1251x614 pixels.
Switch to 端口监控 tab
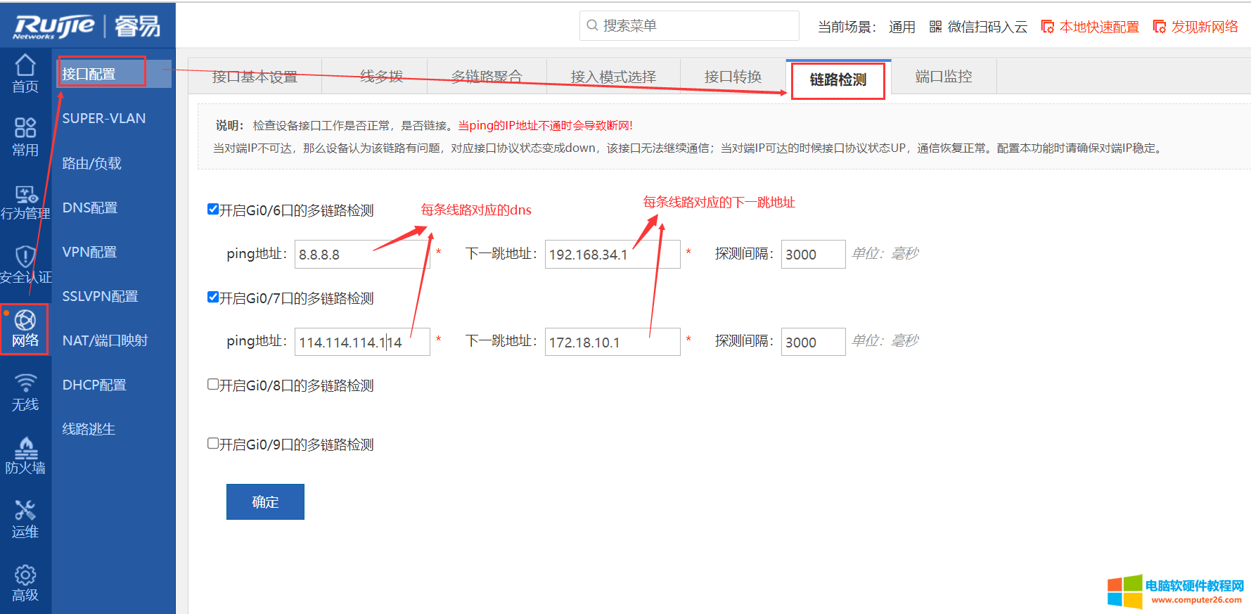[944, 77]
